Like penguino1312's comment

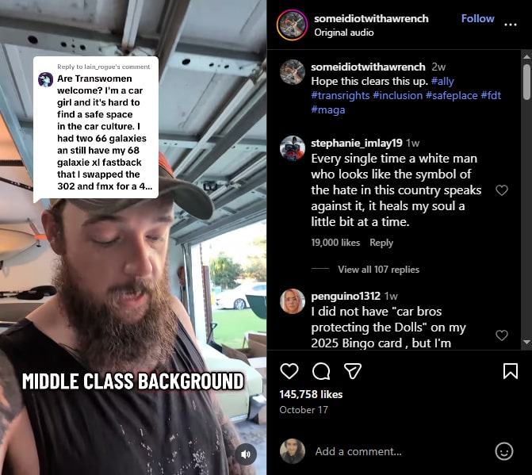point(501,335)
